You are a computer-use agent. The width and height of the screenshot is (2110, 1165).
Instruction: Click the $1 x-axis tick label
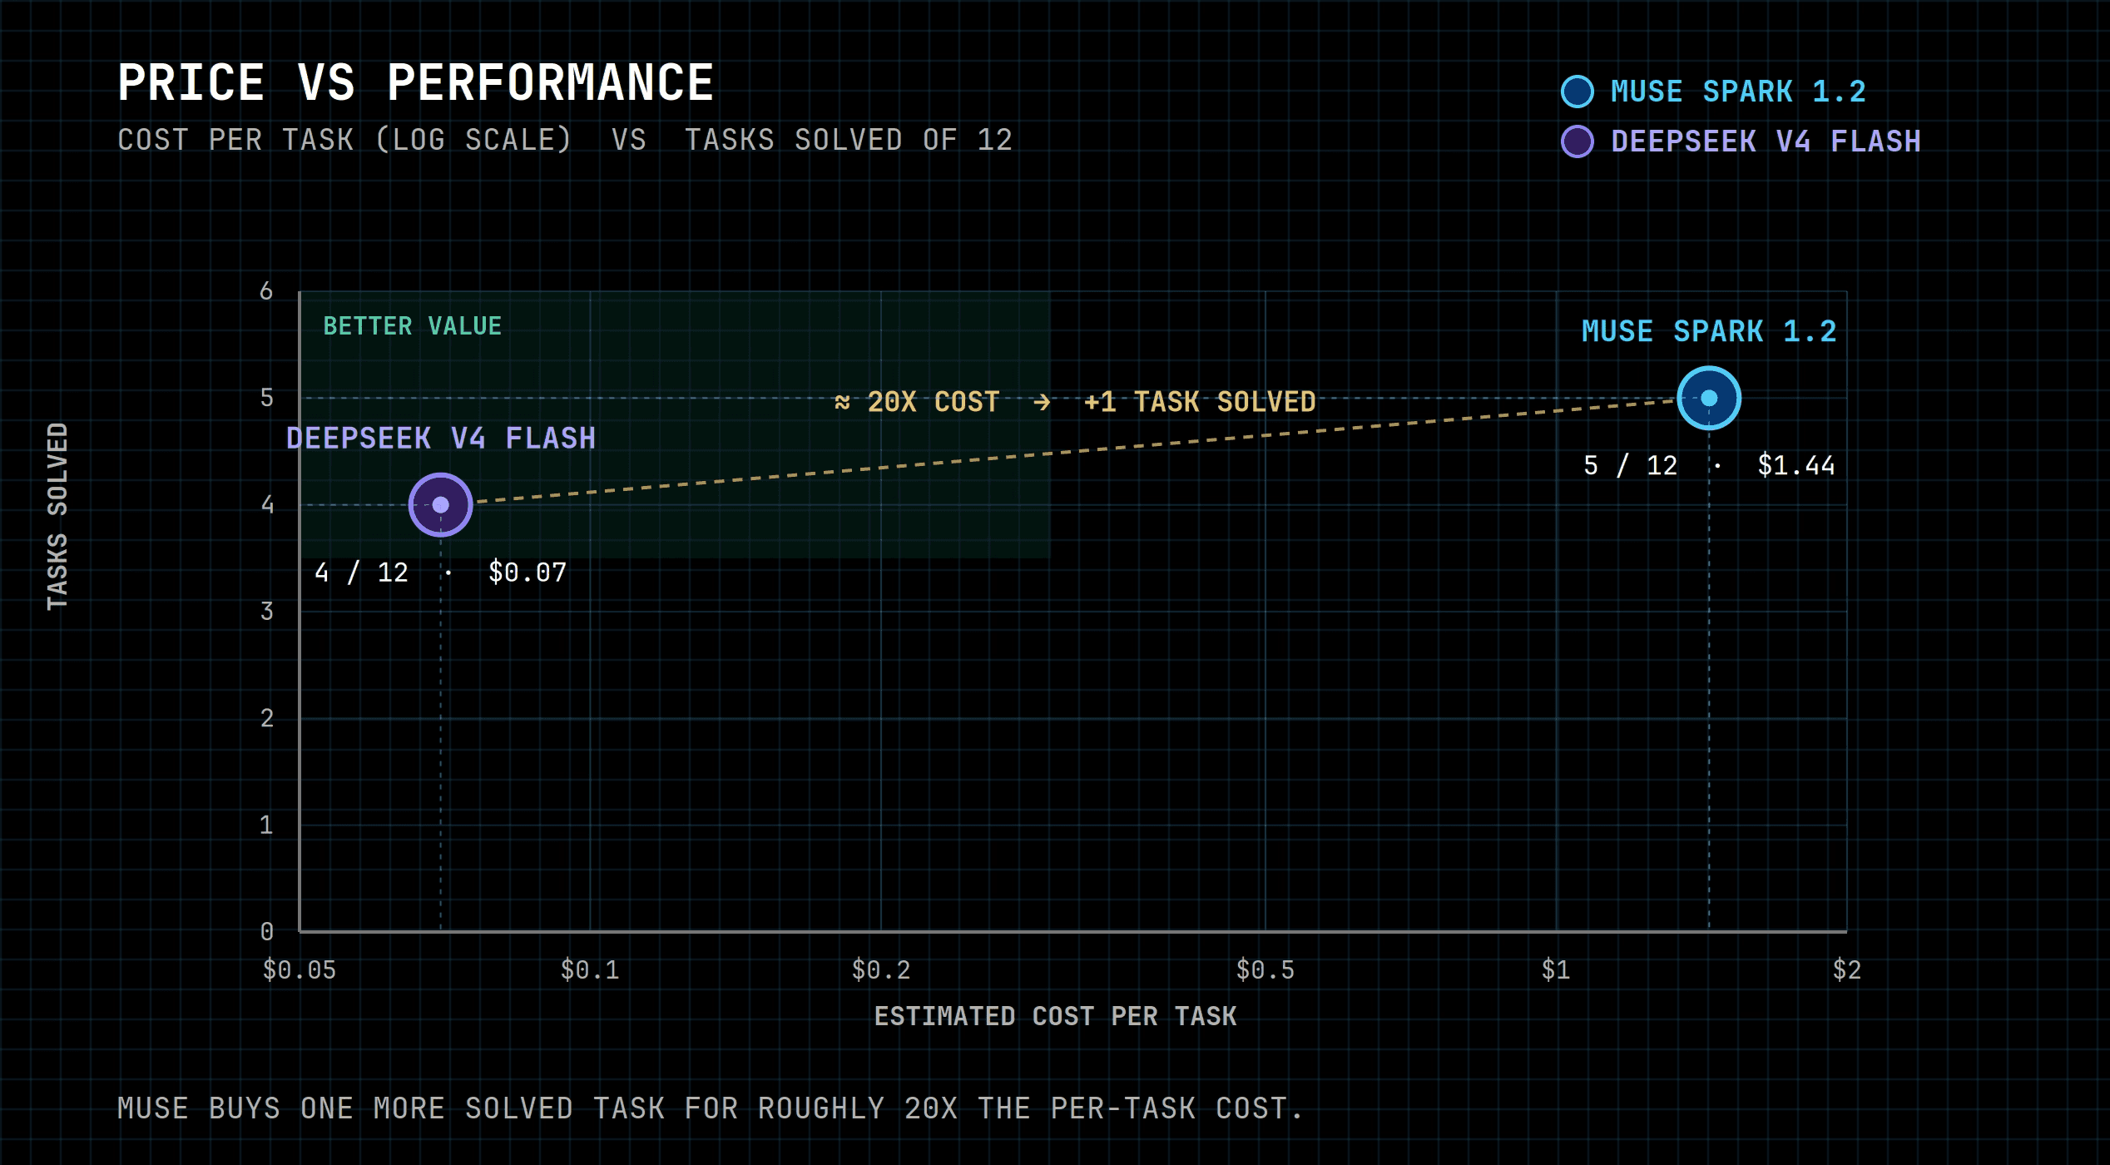pyautogui.click(x=1556, y=970)
